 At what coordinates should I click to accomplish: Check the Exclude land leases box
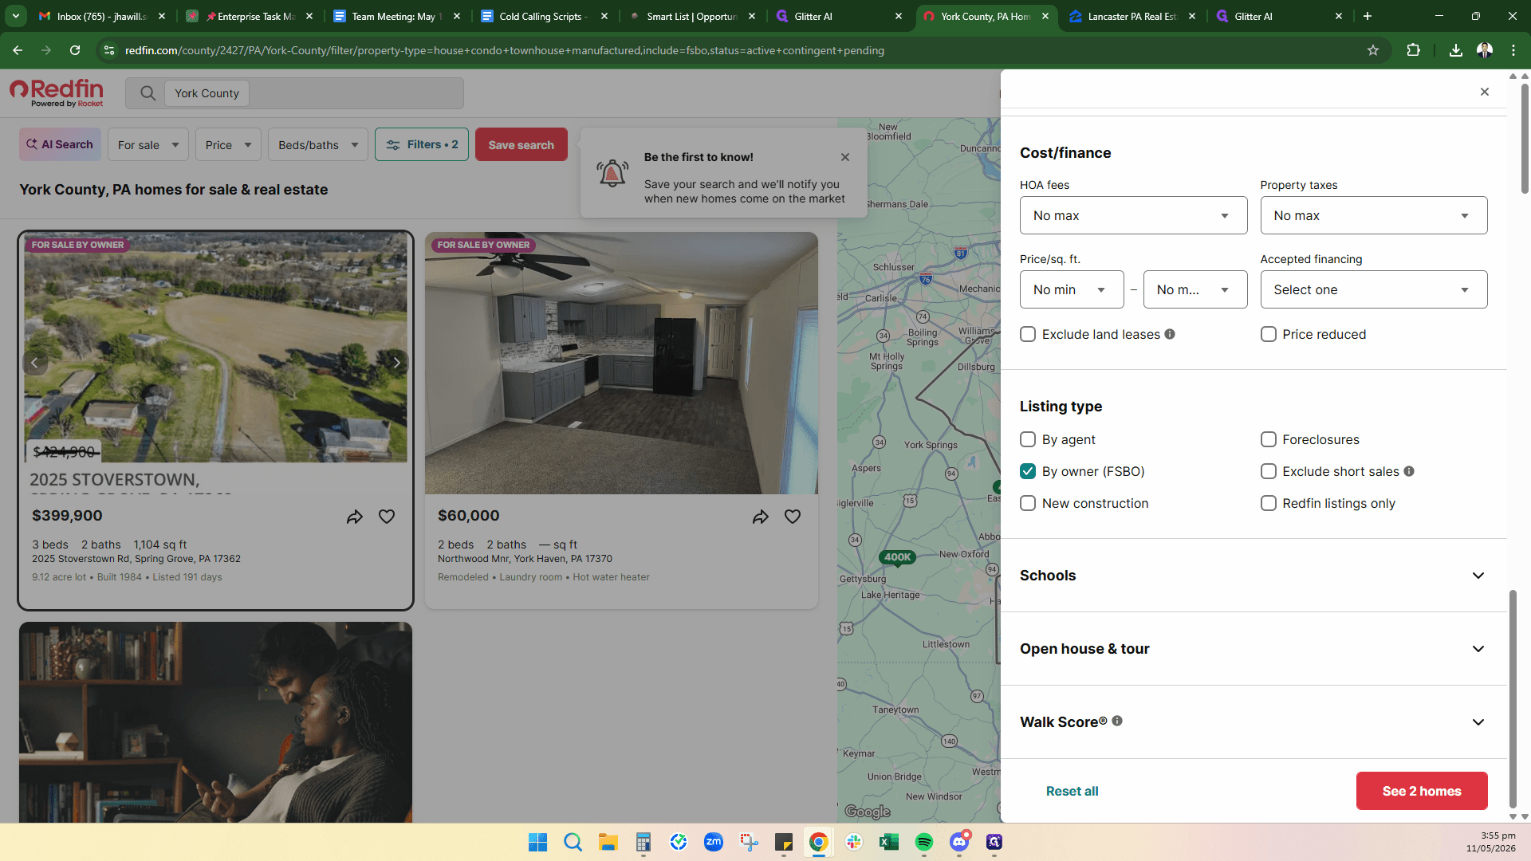click(x=1028, y=334)
